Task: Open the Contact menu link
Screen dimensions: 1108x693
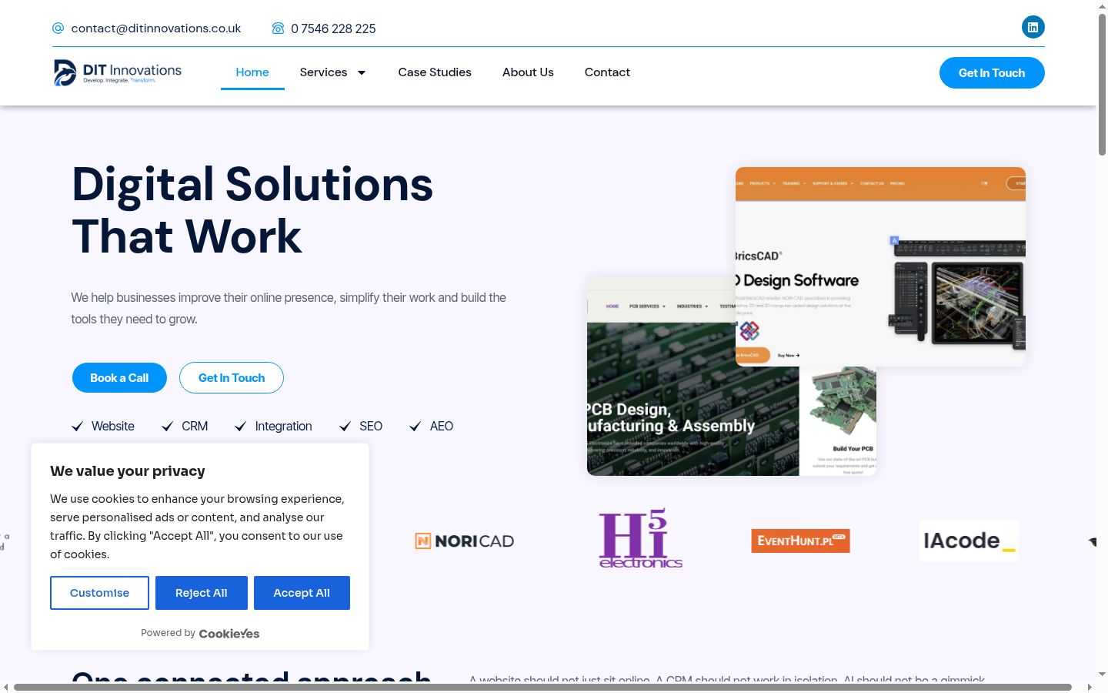Action: click(x=607, y=72)
